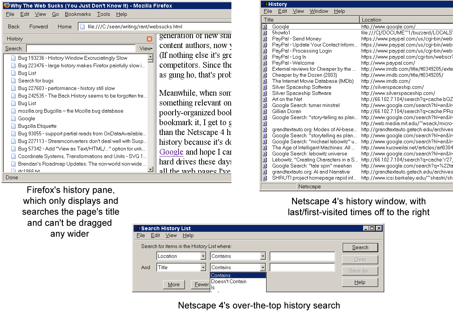The width and height of the screenshot is (453, 321).
Task: Click the page icon in Firefox address bar
Action: click(x=83, y=26)
